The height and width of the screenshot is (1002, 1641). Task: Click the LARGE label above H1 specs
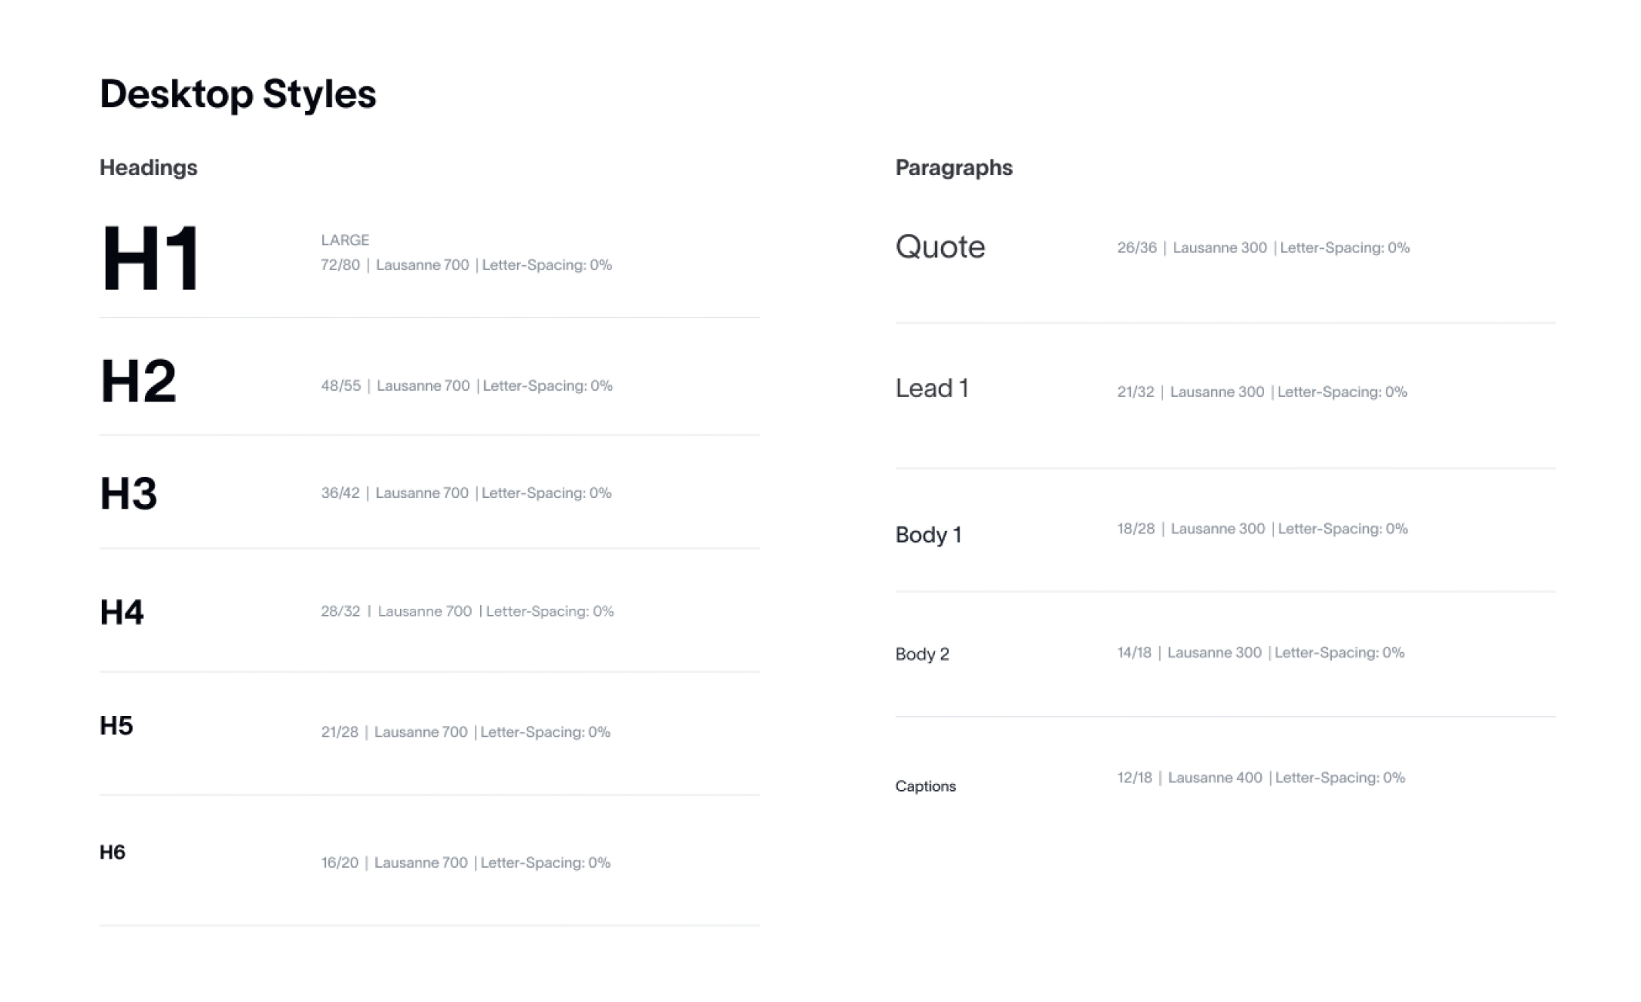pos(345,240)
